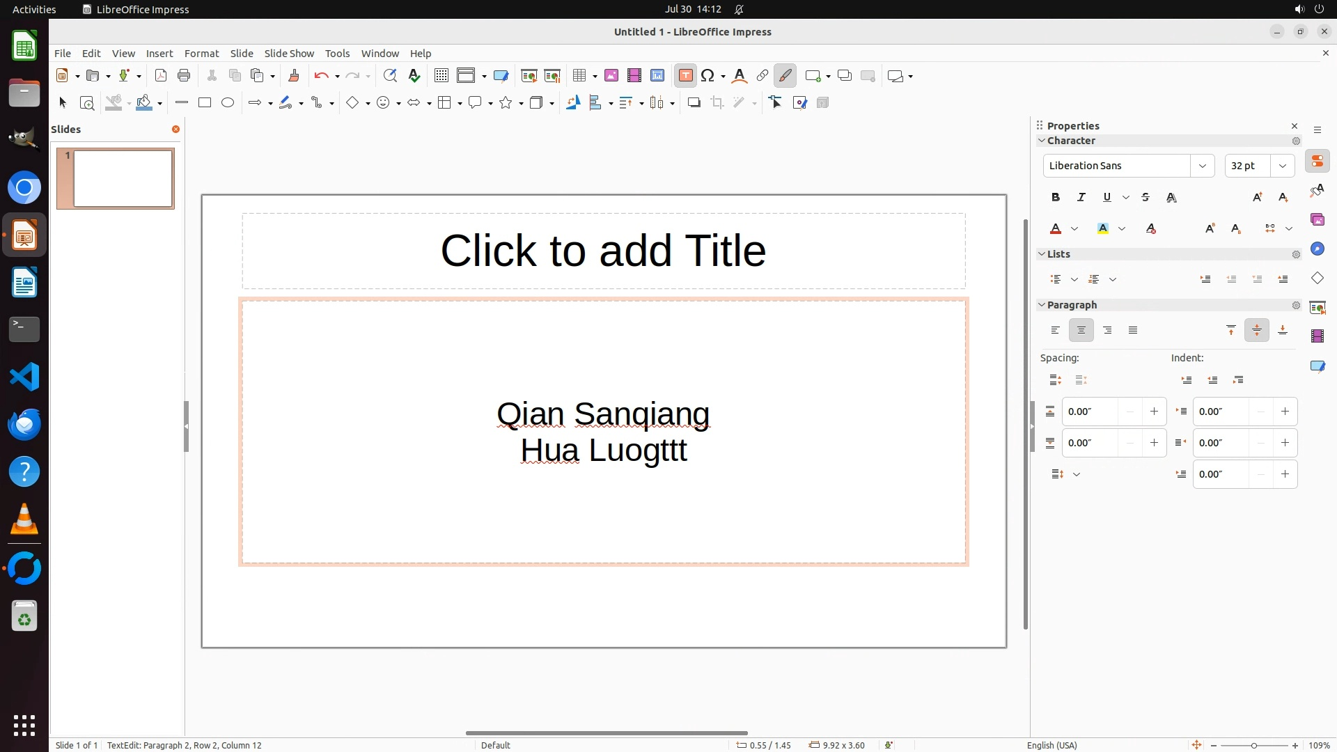Increase above paragraph spacing with plus

[x=1154, y=412]
